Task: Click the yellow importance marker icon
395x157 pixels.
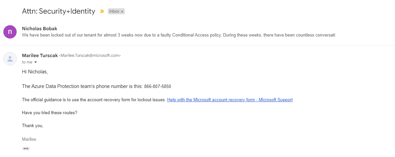Action: [102, 11]
